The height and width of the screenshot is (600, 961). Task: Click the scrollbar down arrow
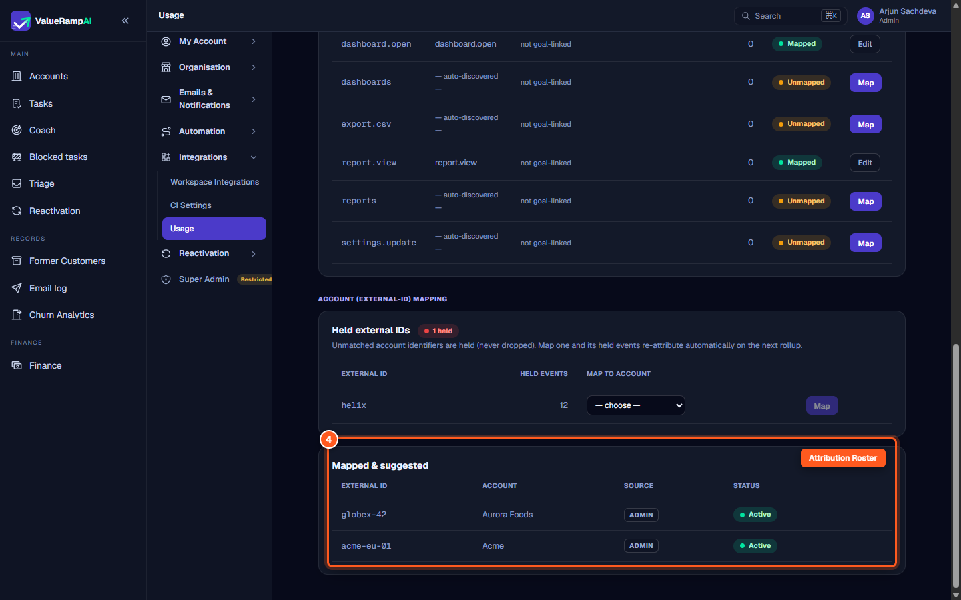tap(956, 595)
